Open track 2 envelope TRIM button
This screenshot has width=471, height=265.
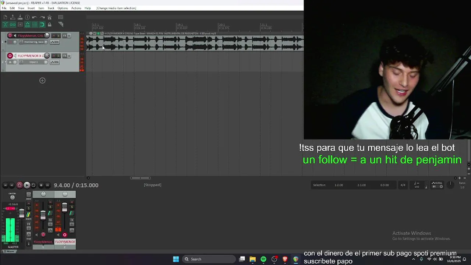tap(54, 62)
